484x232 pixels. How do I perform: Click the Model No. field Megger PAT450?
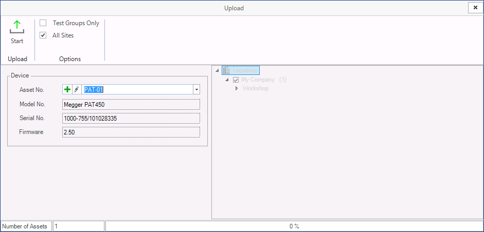(x=131, y=104)
